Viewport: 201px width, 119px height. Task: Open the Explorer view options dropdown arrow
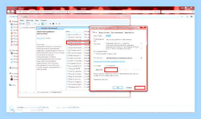(182, 17)
